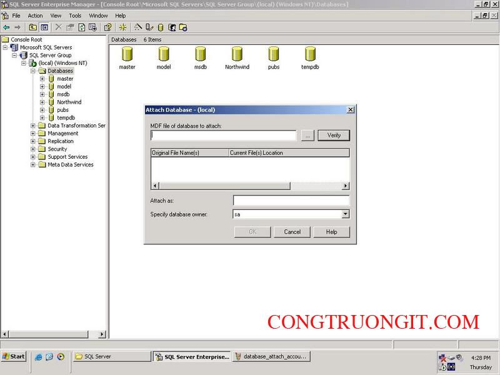This screenshot has height=375, width=500.
Task: Open the Specify database owner dropdown
Action: point(346,214)
